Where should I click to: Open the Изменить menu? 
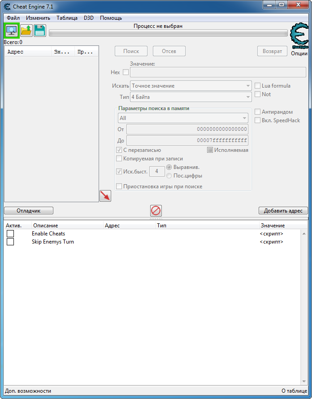(38, 18)
